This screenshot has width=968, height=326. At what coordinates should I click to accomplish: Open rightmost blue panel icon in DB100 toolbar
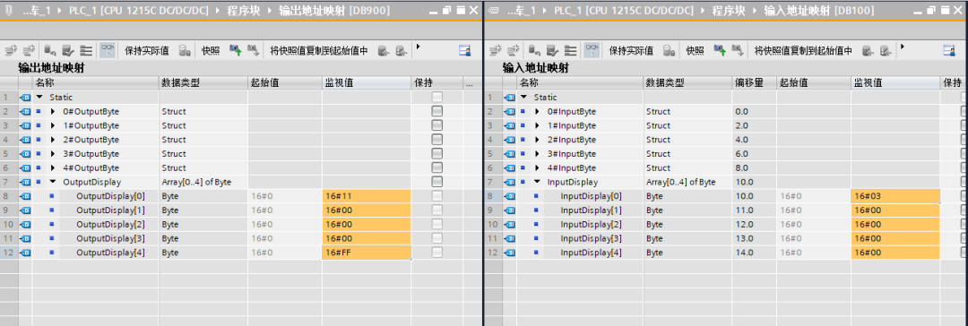(949, 51)
